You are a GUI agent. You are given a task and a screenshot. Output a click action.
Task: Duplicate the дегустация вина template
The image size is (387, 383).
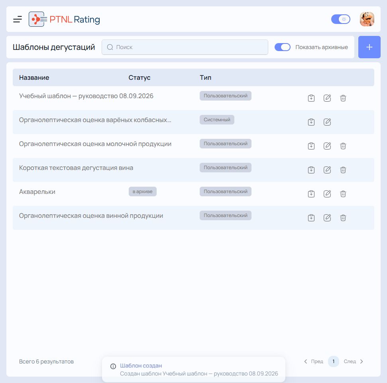click(311, 170)
